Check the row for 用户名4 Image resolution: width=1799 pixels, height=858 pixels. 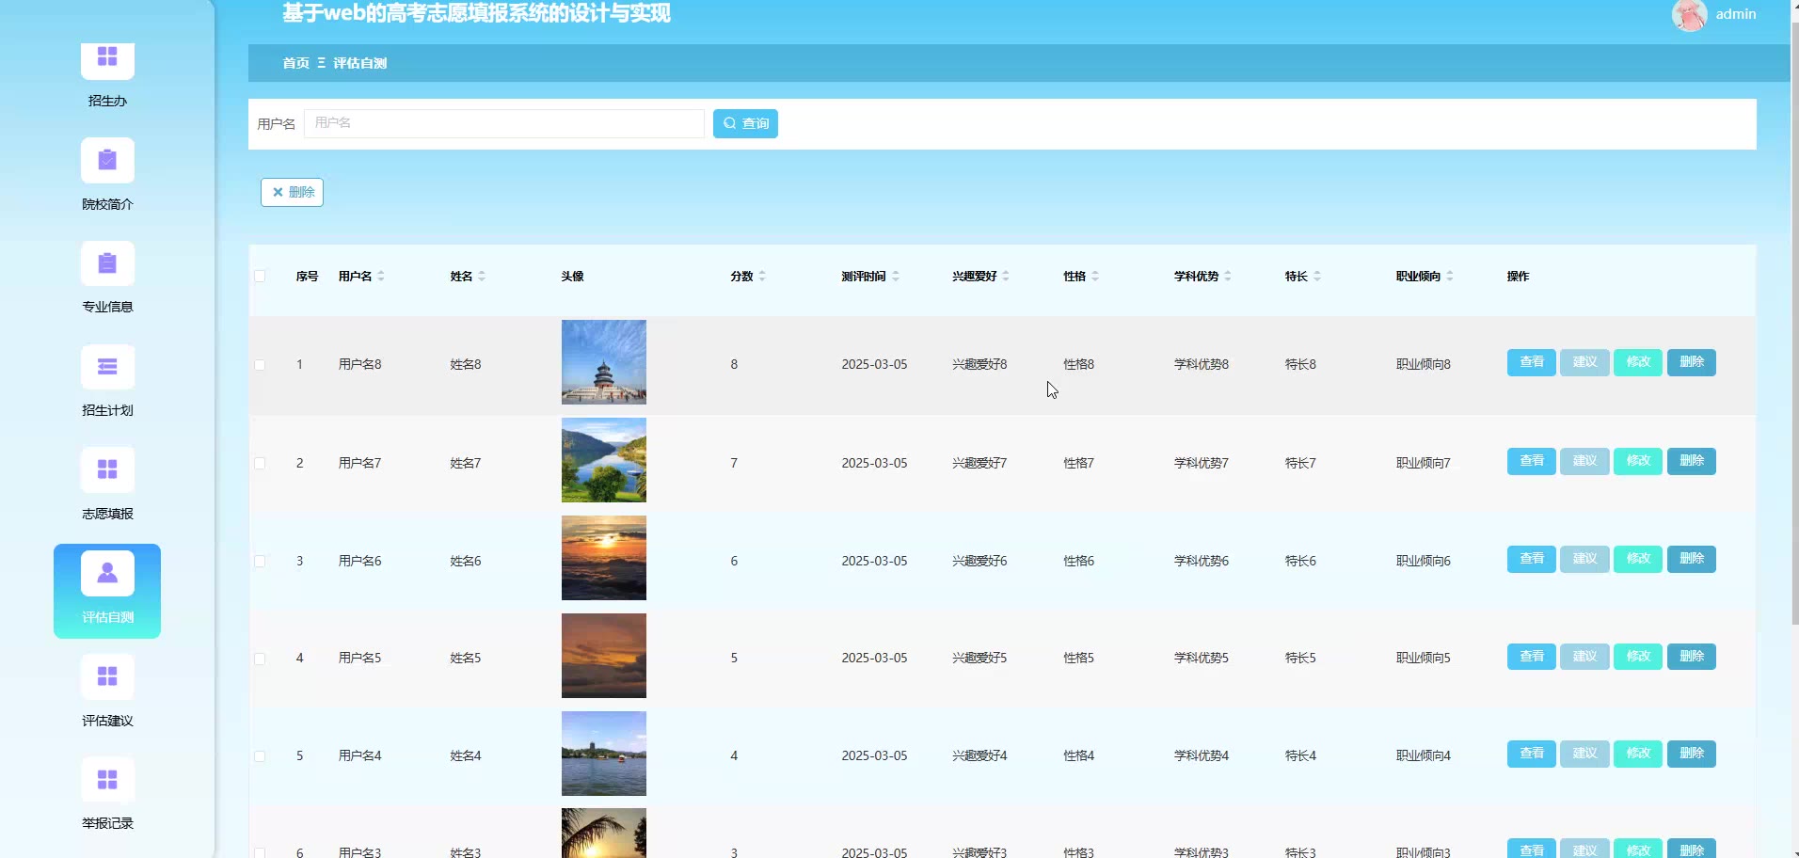(260, 756)
